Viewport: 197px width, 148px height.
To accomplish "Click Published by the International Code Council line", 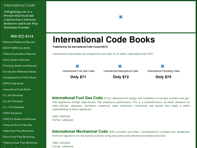I will coord(80,47).
